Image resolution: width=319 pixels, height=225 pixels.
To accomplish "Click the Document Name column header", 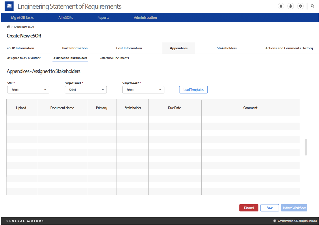I will pos(62,108).
